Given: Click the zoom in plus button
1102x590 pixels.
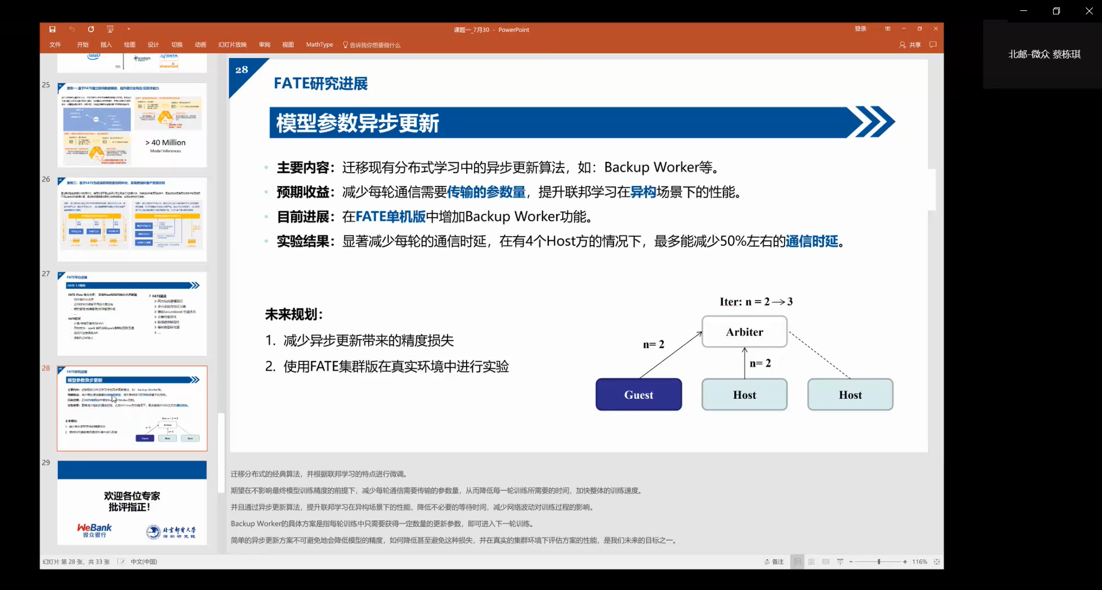Looking at the screenshot, I should point(905,562).
